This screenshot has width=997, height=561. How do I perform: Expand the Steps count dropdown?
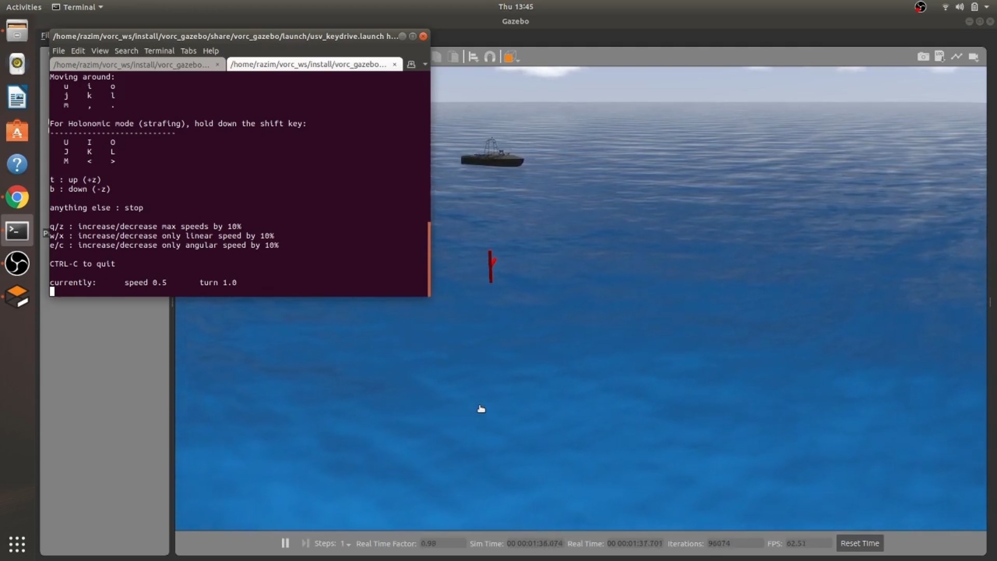345,543
